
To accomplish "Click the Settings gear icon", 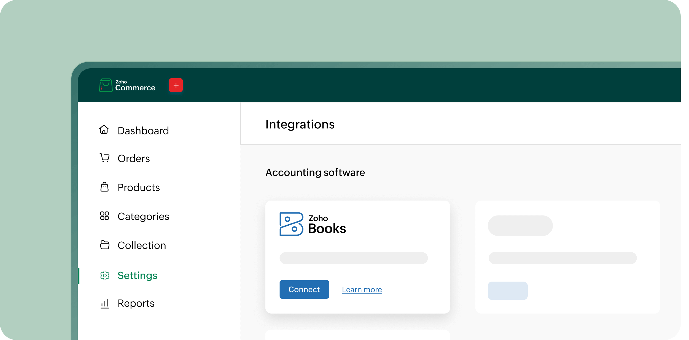I will click(x=105, y=275).
